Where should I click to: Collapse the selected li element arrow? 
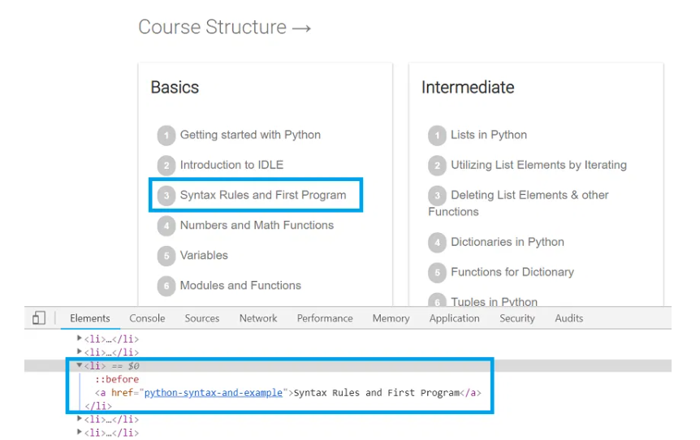pyautogui.click(x=80, y=366)
